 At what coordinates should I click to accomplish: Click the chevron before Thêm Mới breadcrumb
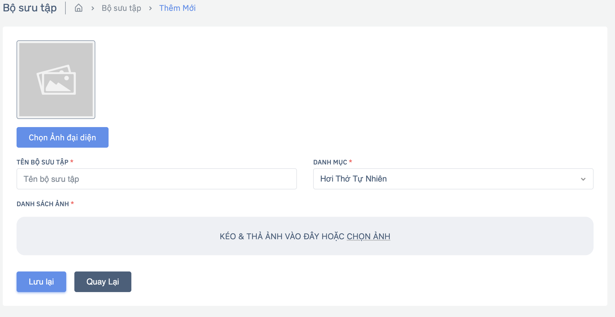coord(150,8)
